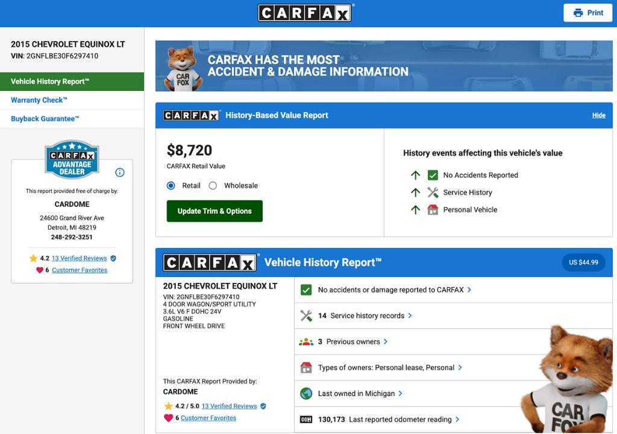Click the verified shield icon in sidebar reviews
The height and width of the screenshot is (434, 617).
[x=113, y=258]
